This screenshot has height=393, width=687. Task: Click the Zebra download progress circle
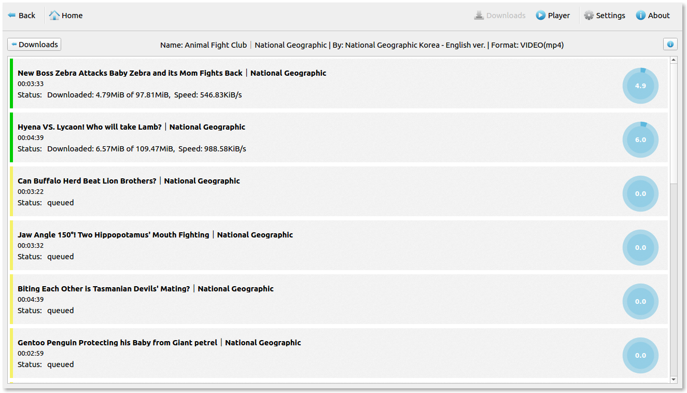pos(640,86)
